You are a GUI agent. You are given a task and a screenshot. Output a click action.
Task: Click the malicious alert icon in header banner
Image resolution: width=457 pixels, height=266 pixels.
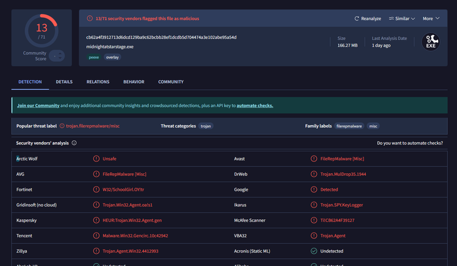point(90,18)
